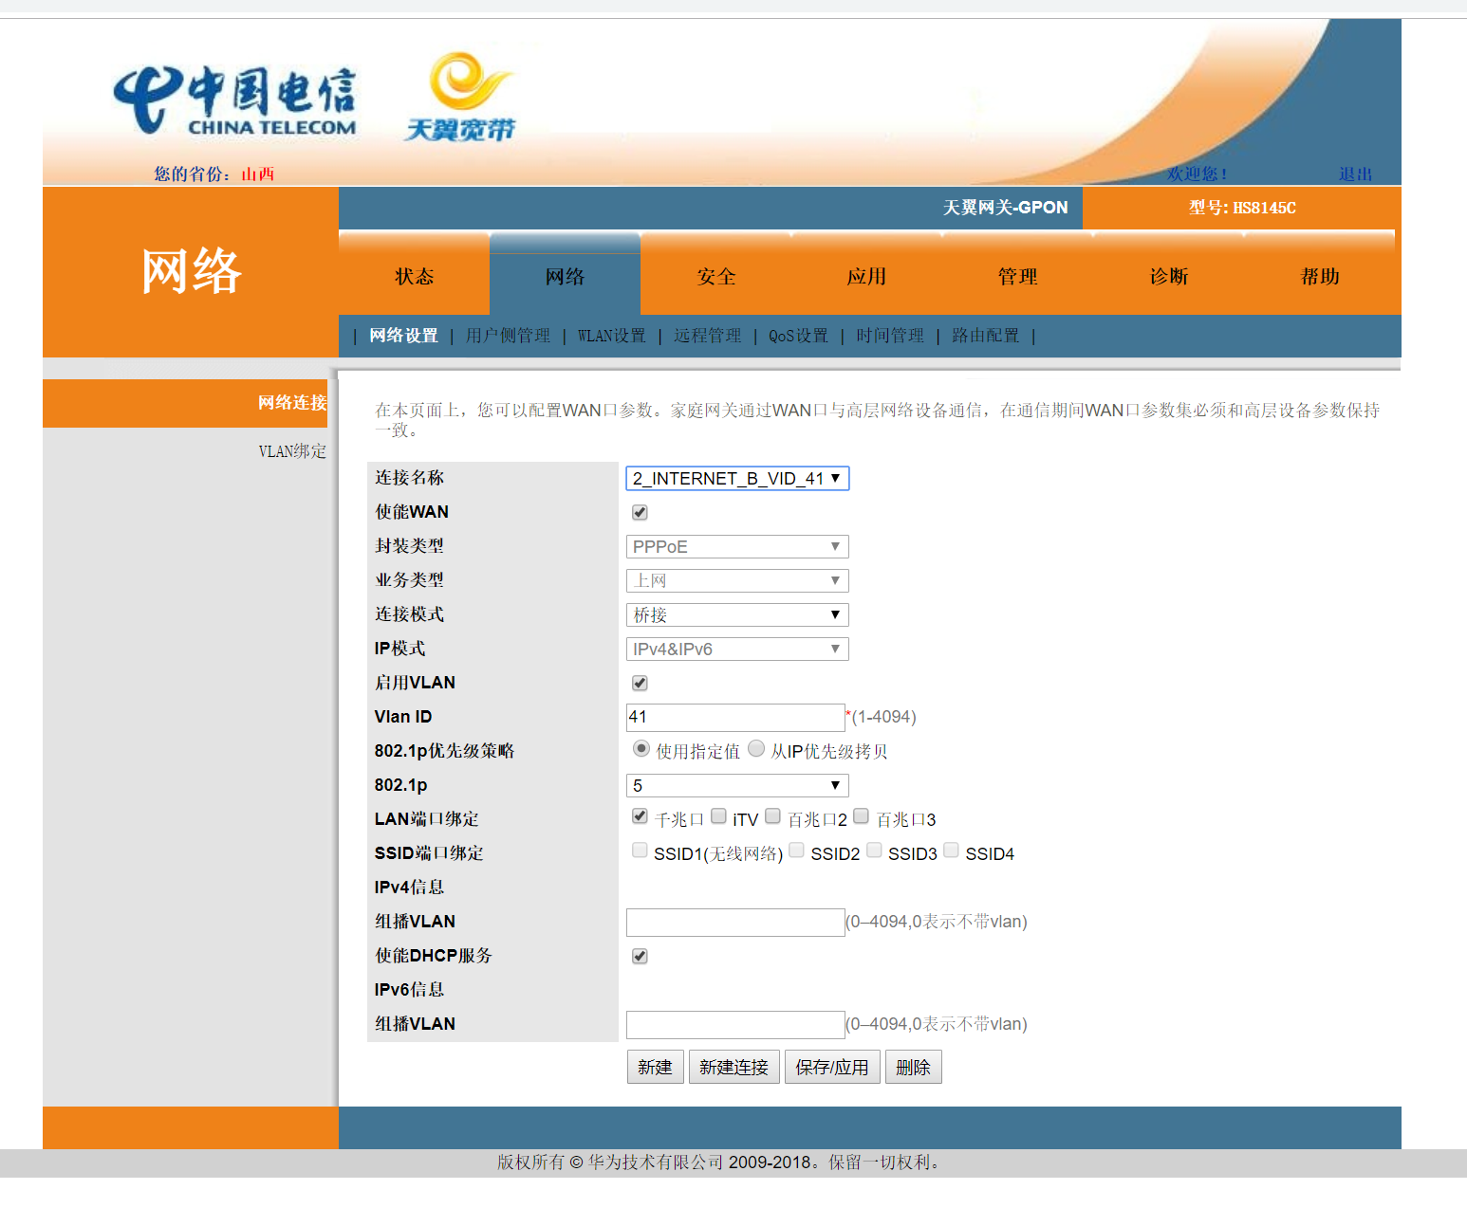Click the 欢迎您！ greeting text

click(x=1198, y=174)
